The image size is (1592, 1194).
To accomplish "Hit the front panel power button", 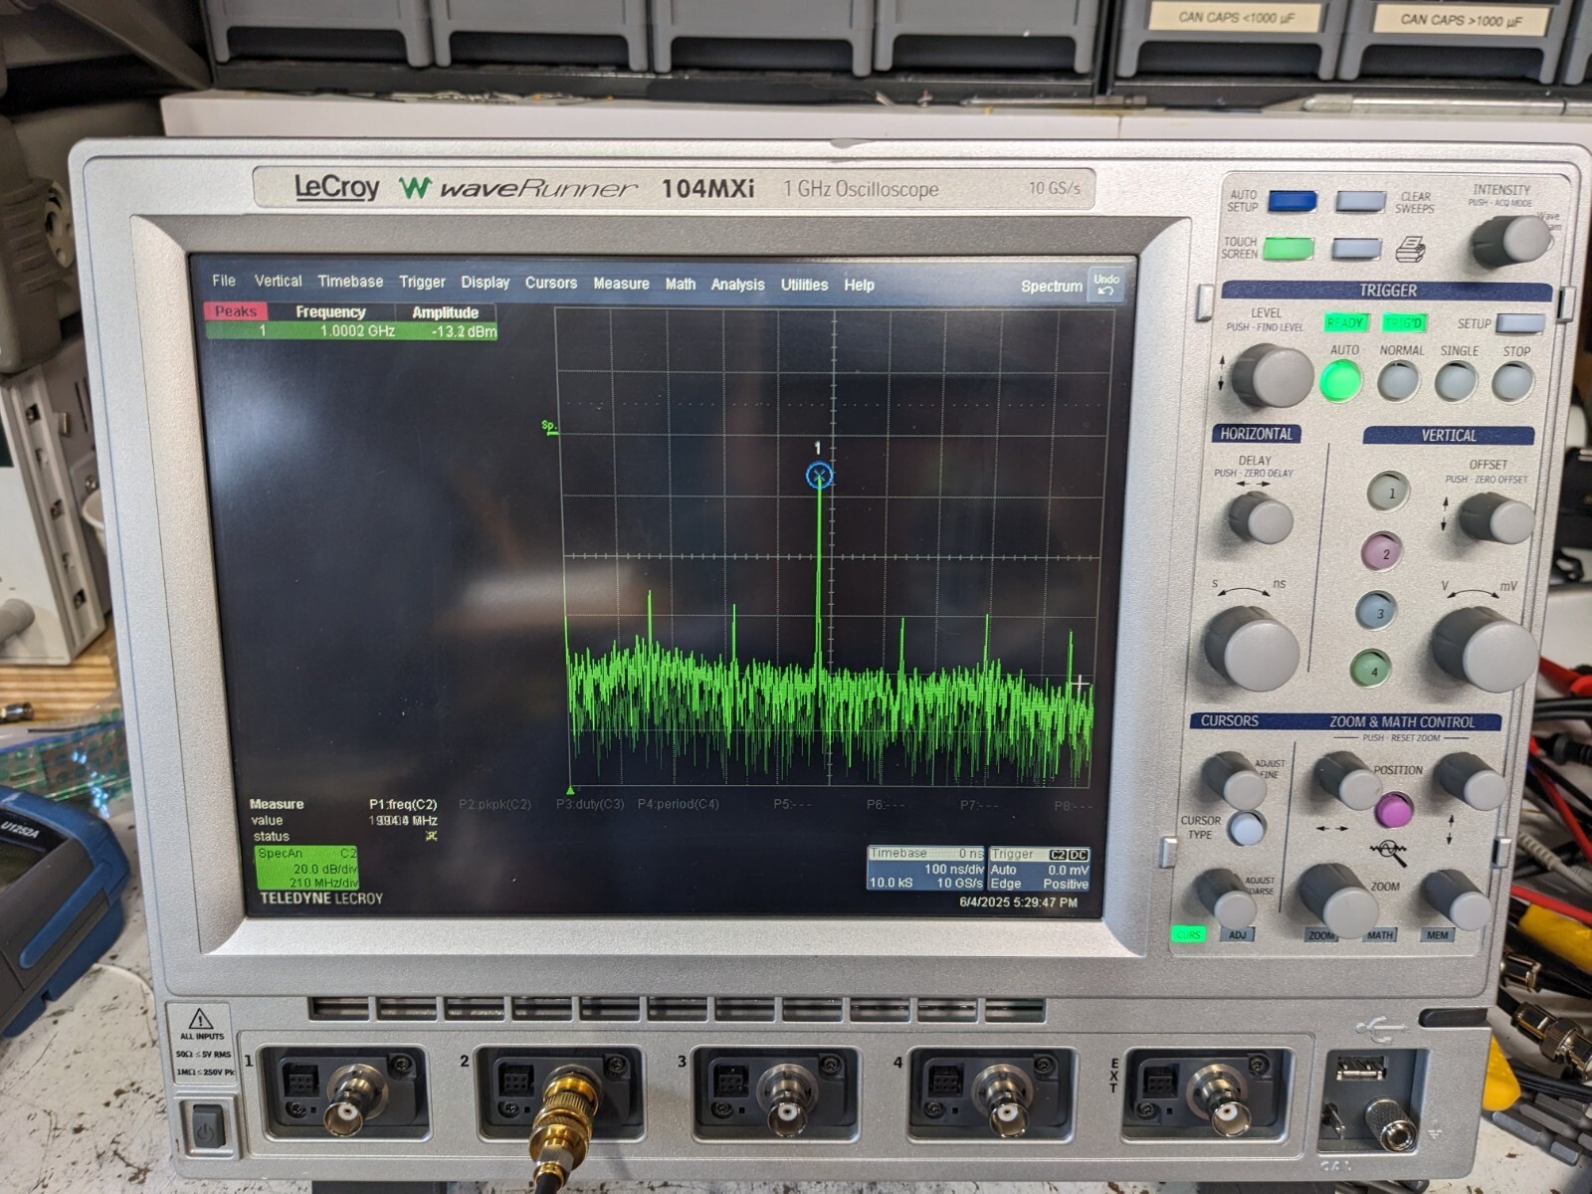I will (x=208, y=1128).
